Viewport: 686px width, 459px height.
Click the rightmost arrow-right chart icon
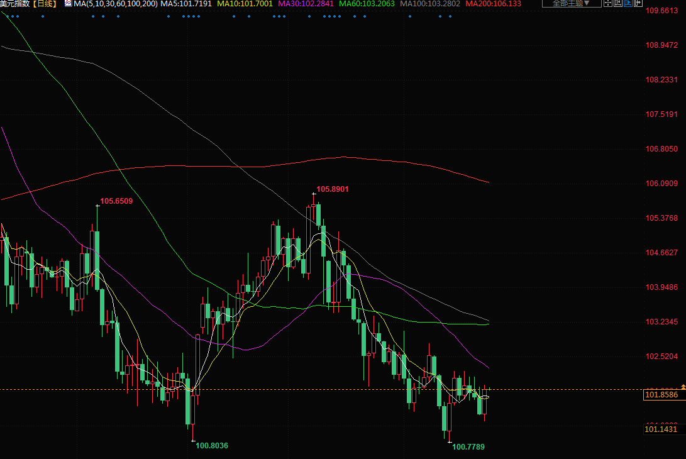(x=637, y=4)
